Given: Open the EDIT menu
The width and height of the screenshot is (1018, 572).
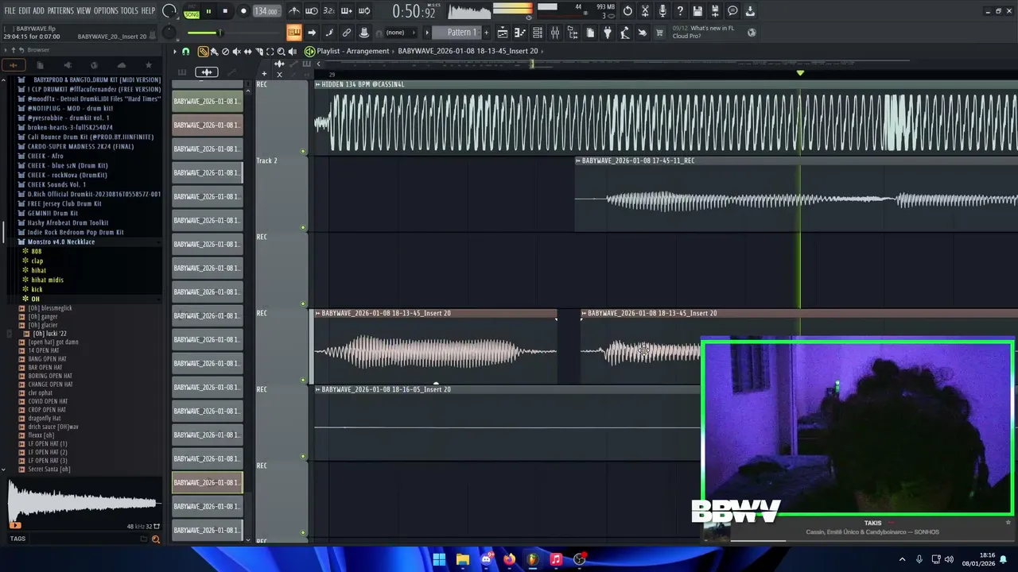Looking at the screenshot, I should pos(24,10).
